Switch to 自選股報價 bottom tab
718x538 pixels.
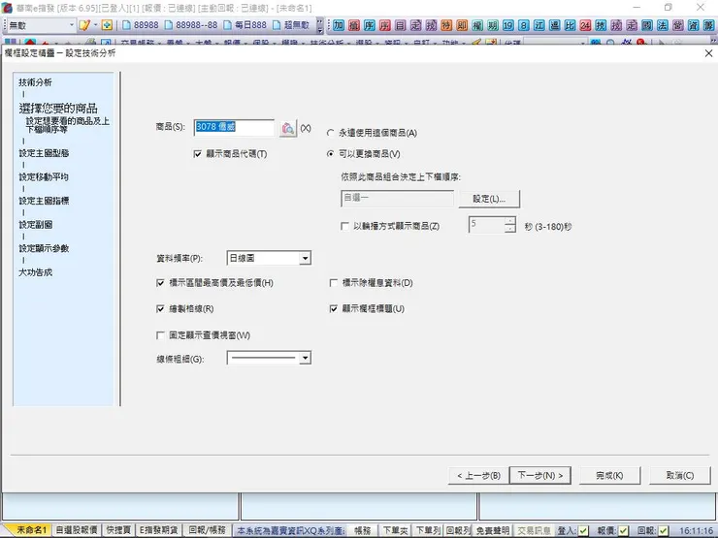(77, 530)
